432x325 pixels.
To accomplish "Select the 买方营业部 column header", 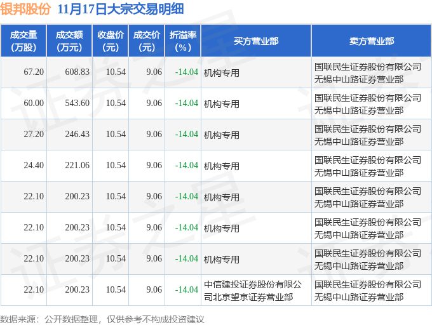I will pyautogui.click(x=256, y=41).
